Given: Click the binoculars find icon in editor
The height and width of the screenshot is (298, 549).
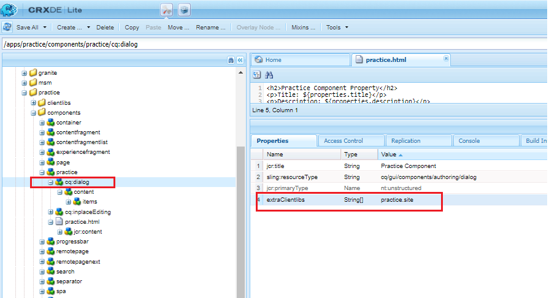Looking at the screenshot, I should coord(269,75).
